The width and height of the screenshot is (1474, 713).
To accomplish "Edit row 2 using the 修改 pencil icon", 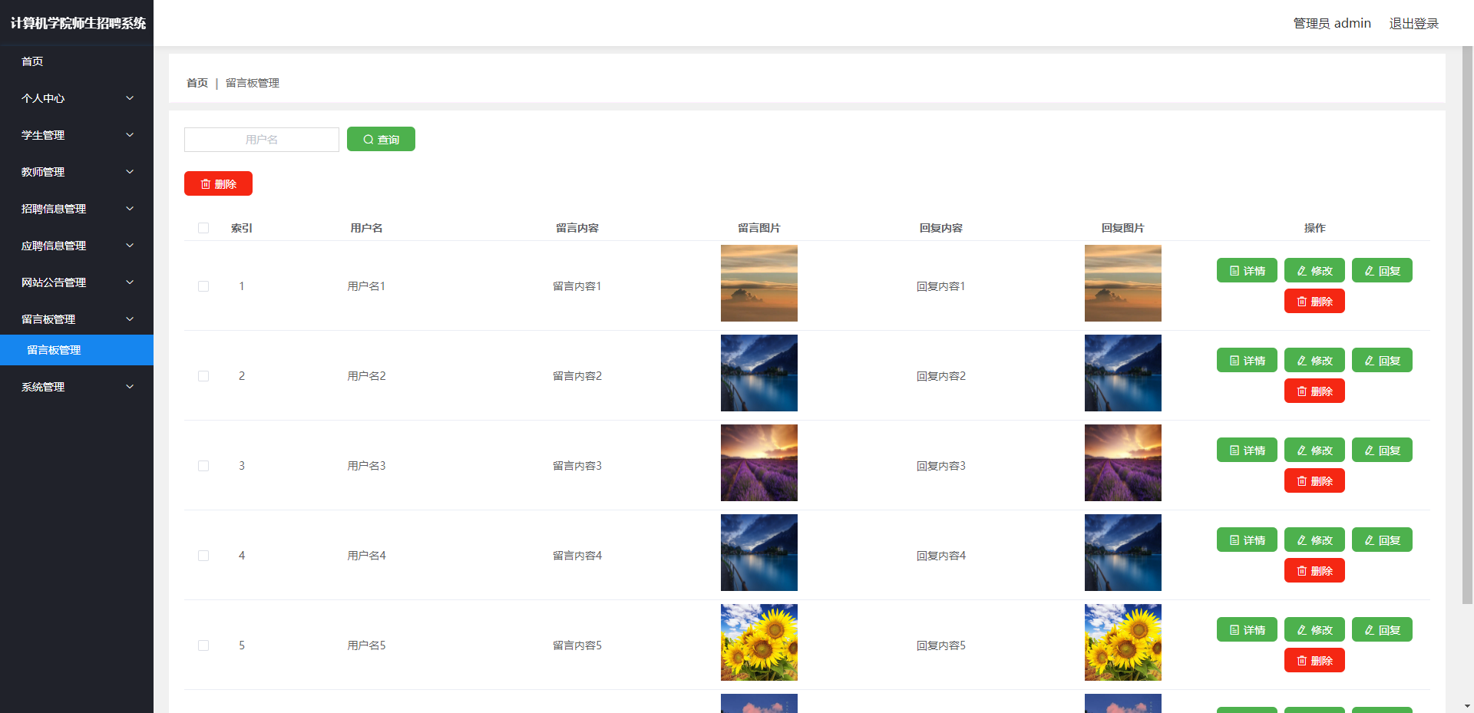I will [x=1302, y=361].
